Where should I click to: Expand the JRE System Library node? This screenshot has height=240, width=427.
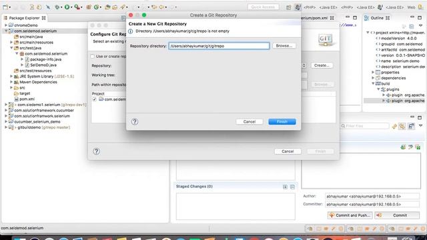[11, 76]
